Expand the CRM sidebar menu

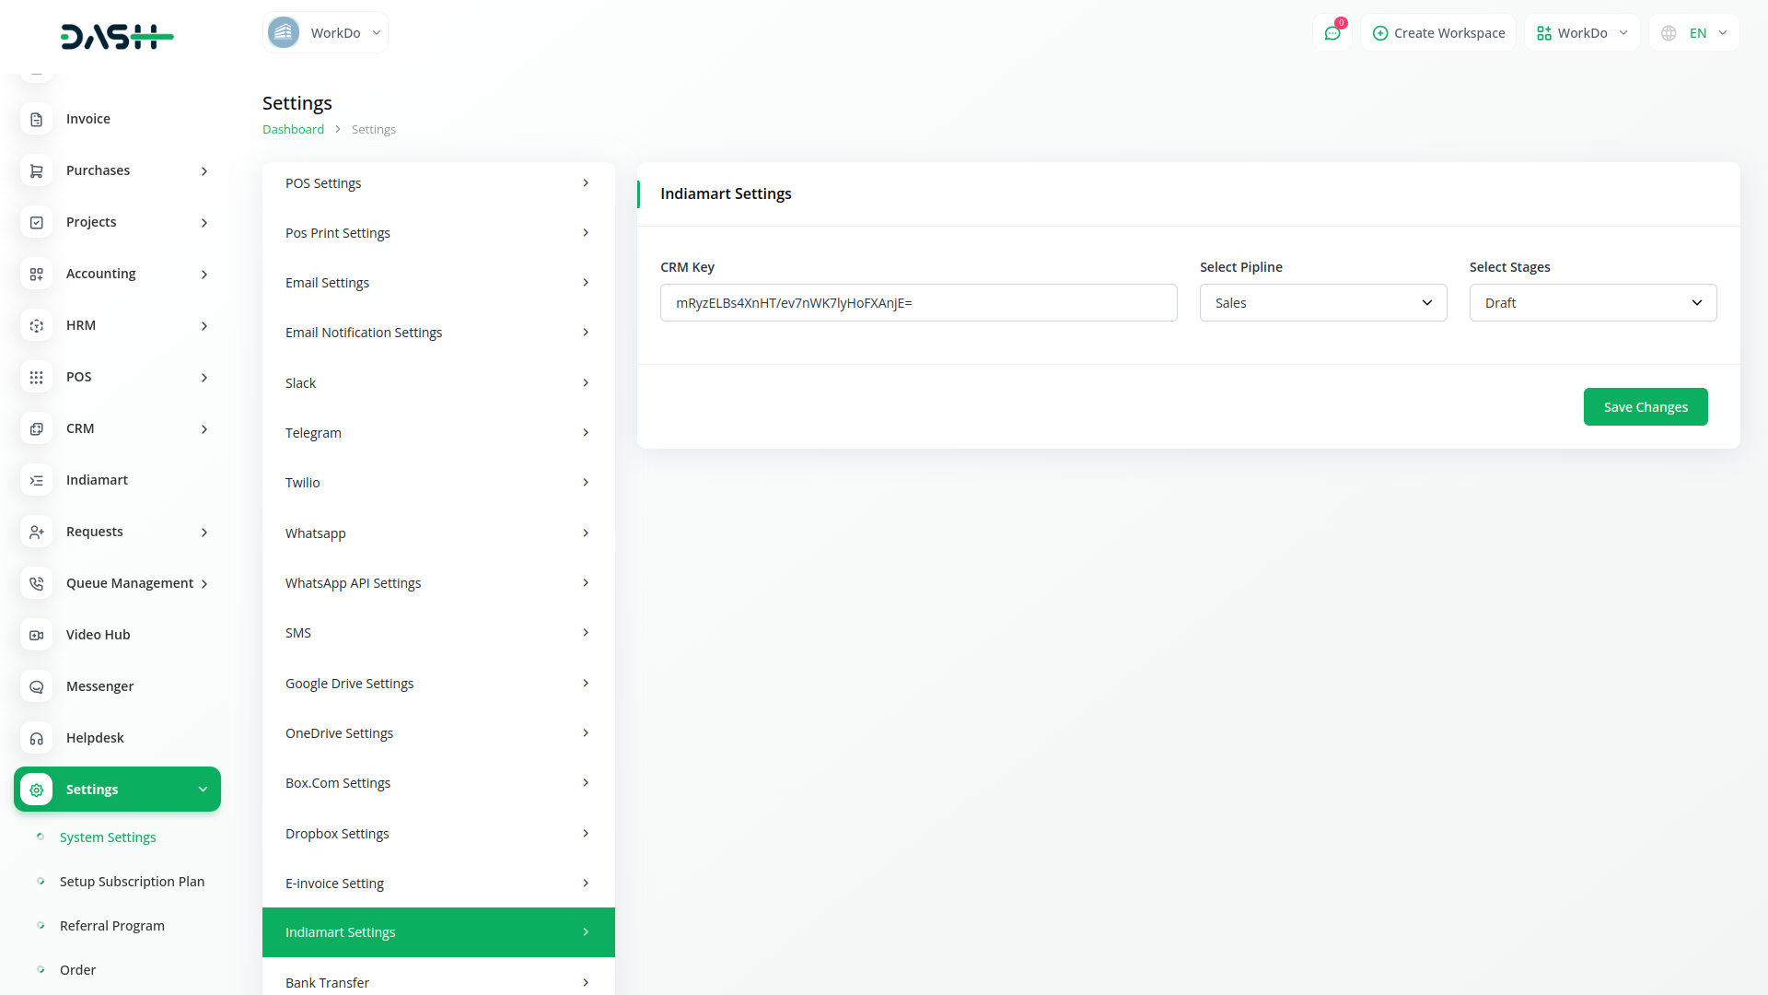(117, 428)
